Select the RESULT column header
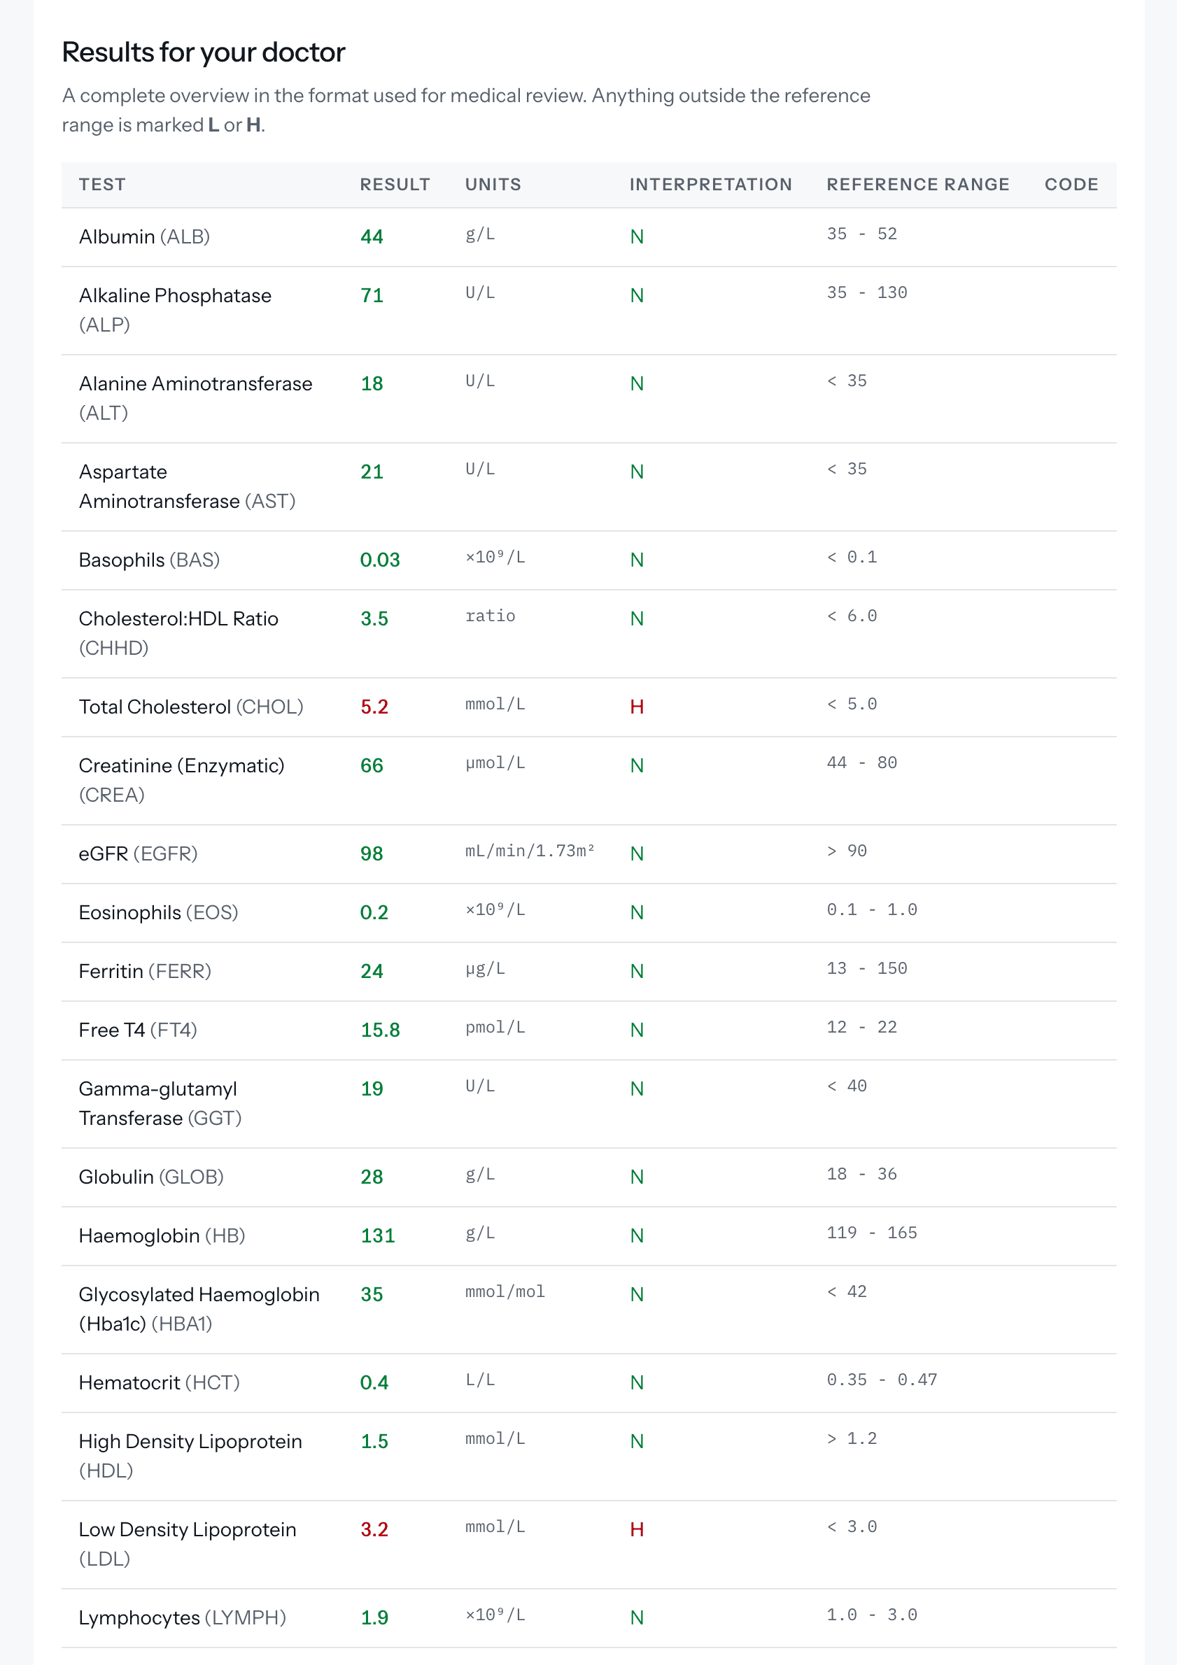The width and height of the screenshot is (1177, 1665). click(x=395, y=184)
